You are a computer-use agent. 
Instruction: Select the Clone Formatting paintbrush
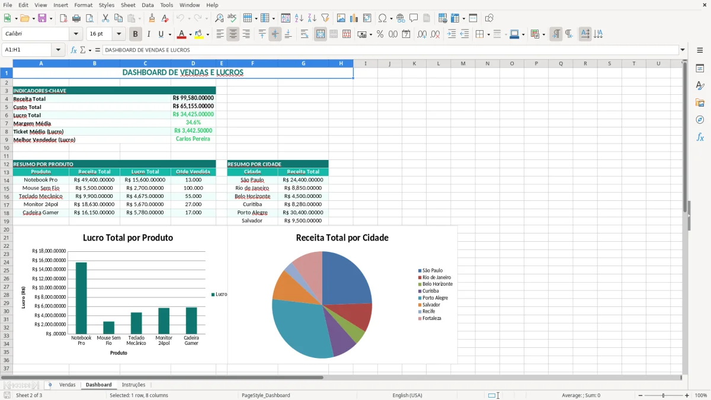[152, 18]
